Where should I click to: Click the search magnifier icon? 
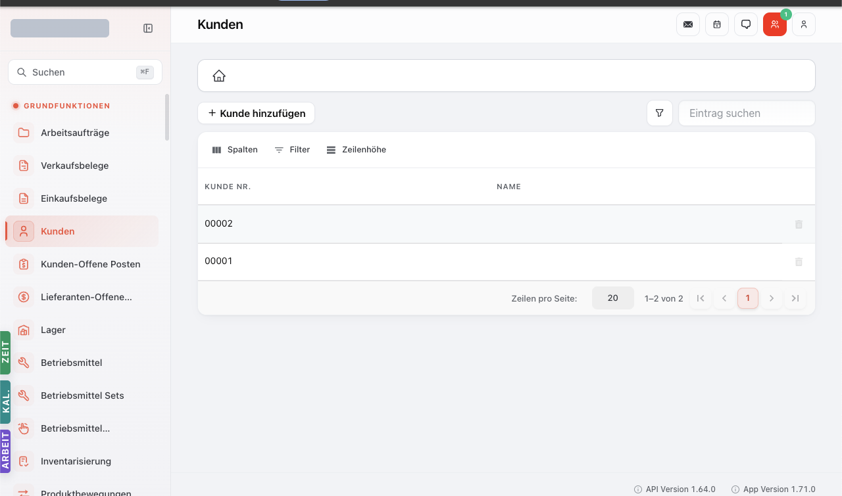[x=22, y=72]
